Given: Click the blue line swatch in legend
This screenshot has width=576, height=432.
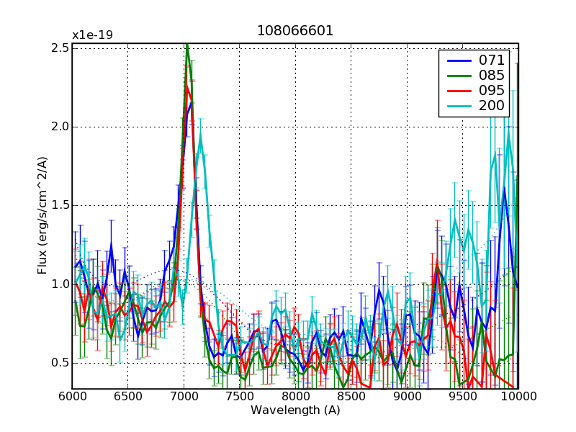Looking at the screenshot, I should (x=459, y=60).
